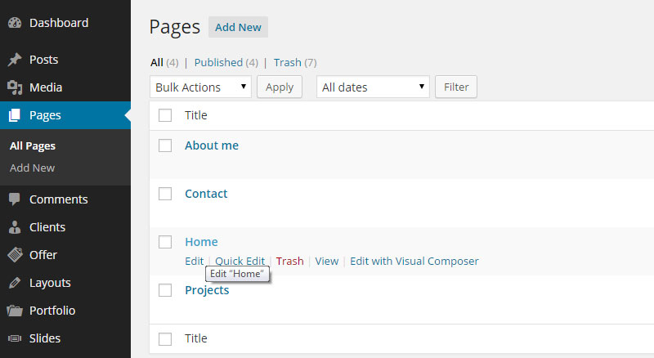Open the Bulk Actions dropdown
The height and width of the screenshot is (358, 654).
pos(200,87)
